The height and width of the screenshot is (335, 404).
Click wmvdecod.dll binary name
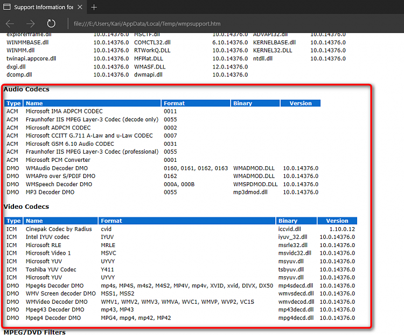pyautogui.click(x=296, y=302)
